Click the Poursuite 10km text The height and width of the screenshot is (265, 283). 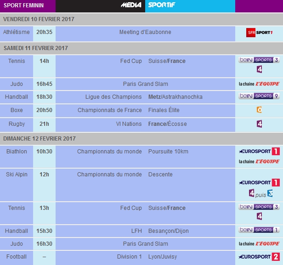(168, 152)
